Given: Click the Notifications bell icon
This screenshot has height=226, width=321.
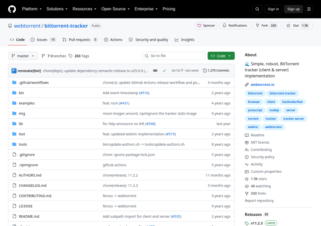Looking at the screenshot, I should coord(224,25).
